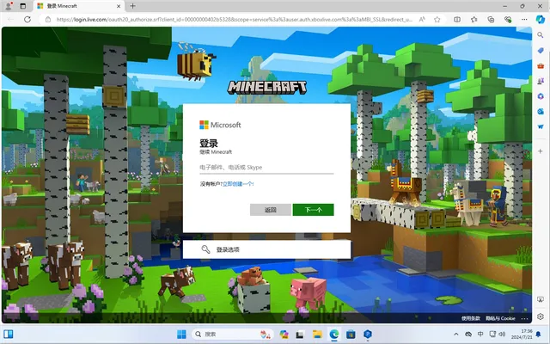
Task: View site information lock icon
Action: pos(48,19)
